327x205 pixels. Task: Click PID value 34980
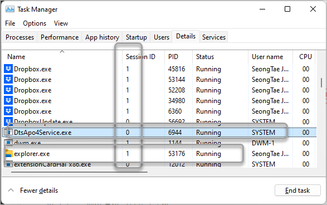pyautogui.click(x=177, y=101)
